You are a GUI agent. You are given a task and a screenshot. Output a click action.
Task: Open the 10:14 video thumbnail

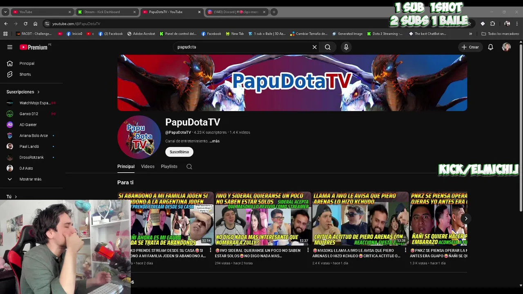click(172, 218)
